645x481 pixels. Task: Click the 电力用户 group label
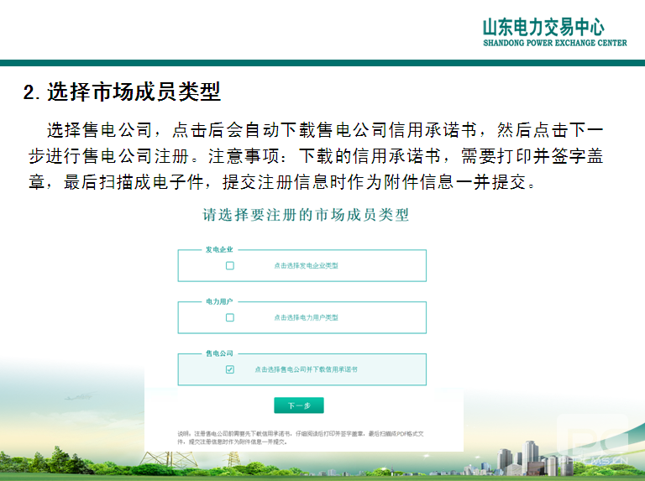point(219,301)
